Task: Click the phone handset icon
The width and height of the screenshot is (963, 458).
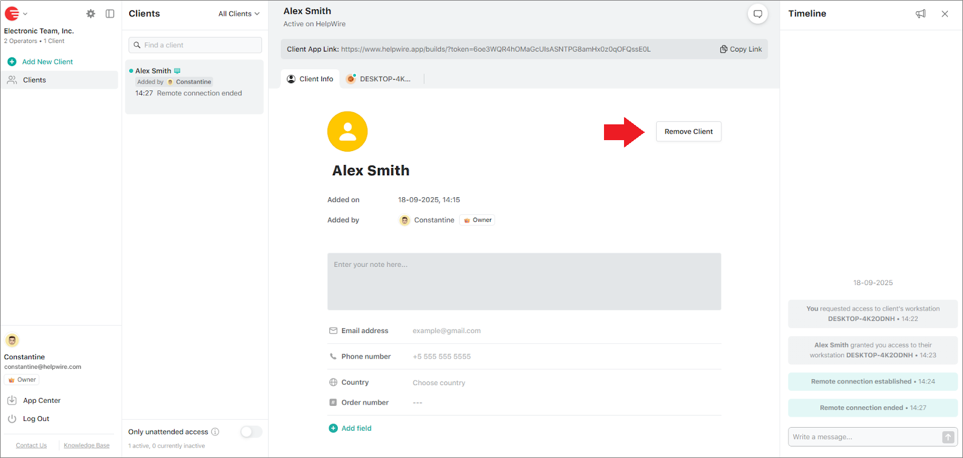Action: tap(333, 357)
